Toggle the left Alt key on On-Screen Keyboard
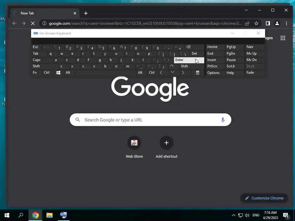The image size is (295, 221). (x=69, y=73)
